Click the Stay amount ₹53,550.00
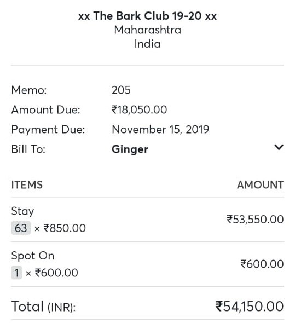 coord(255,220)
